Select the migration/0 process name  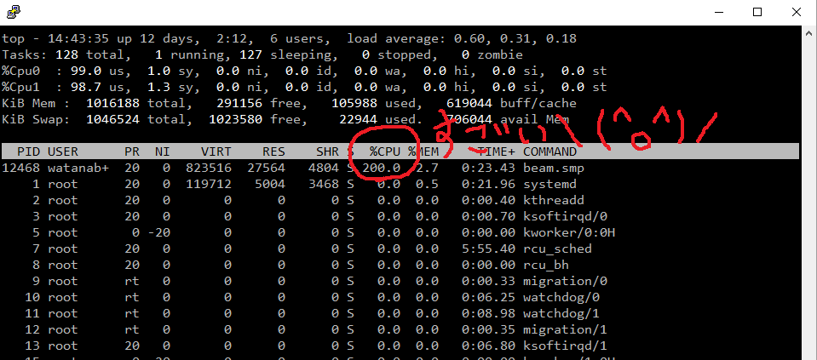click(566, 281)
